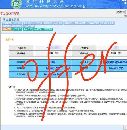Switch to the 推荐人资料 tab
Screen dimensions: 127x130
point(80,23)
